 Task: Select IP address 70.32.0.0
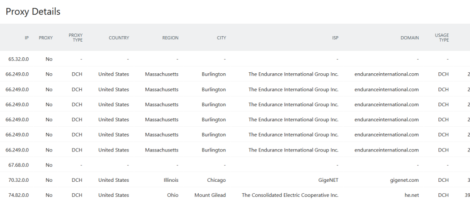[18, 180]
